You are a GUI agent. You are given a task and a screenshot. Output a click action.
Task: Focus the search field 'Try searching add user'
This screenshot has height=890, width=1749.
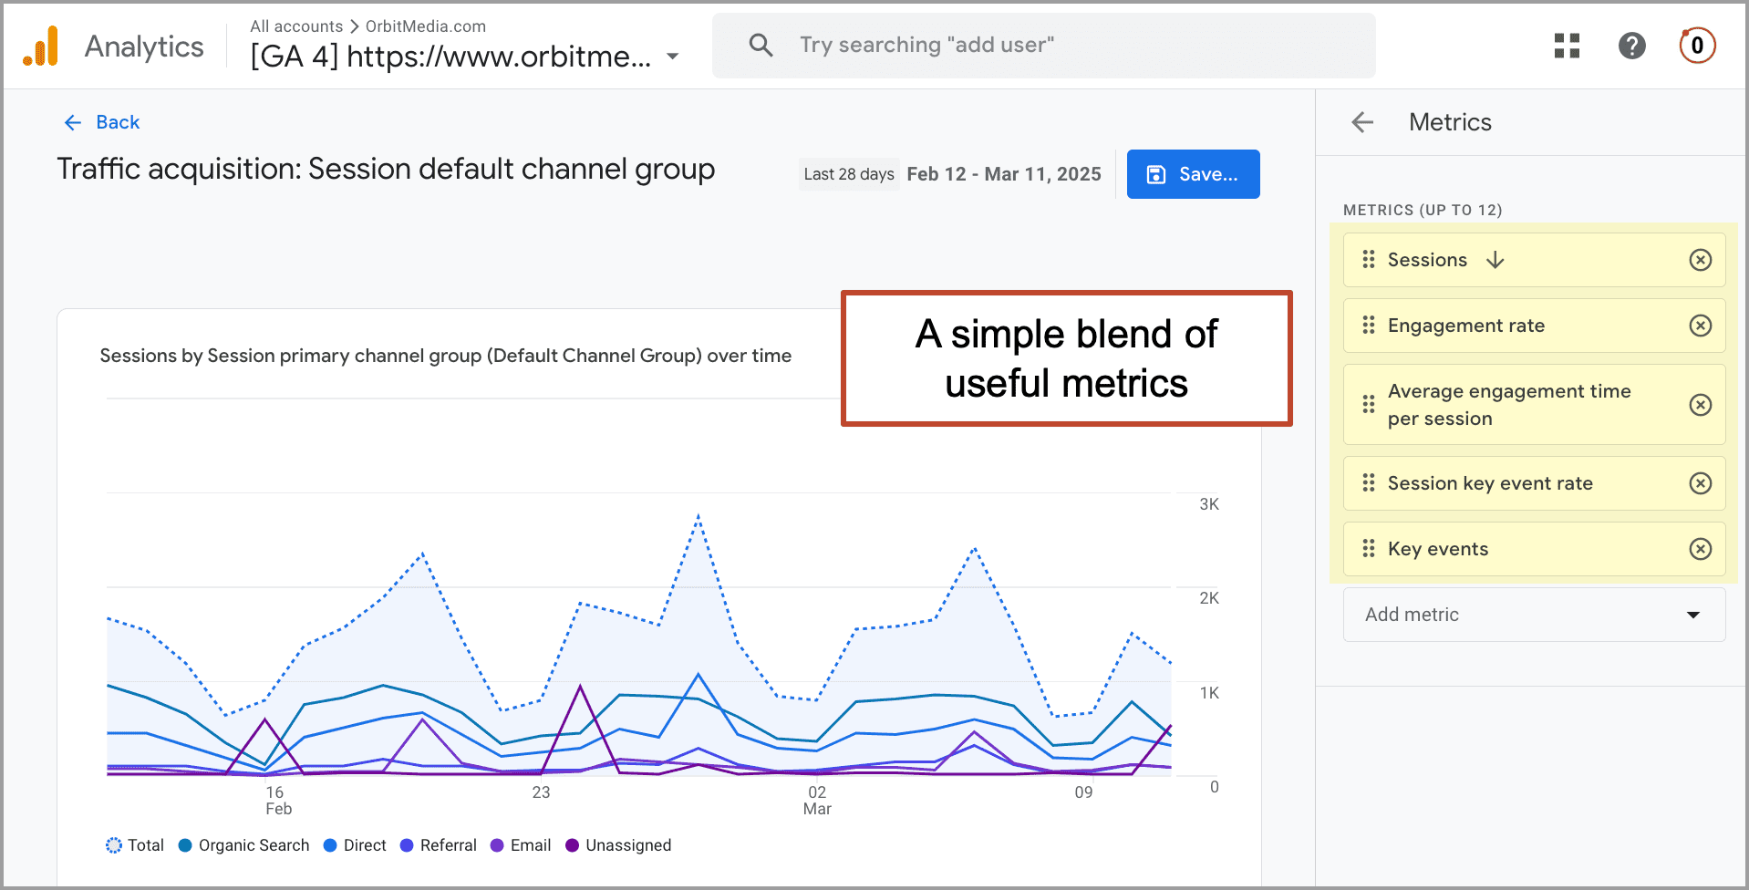(1043, 45)
